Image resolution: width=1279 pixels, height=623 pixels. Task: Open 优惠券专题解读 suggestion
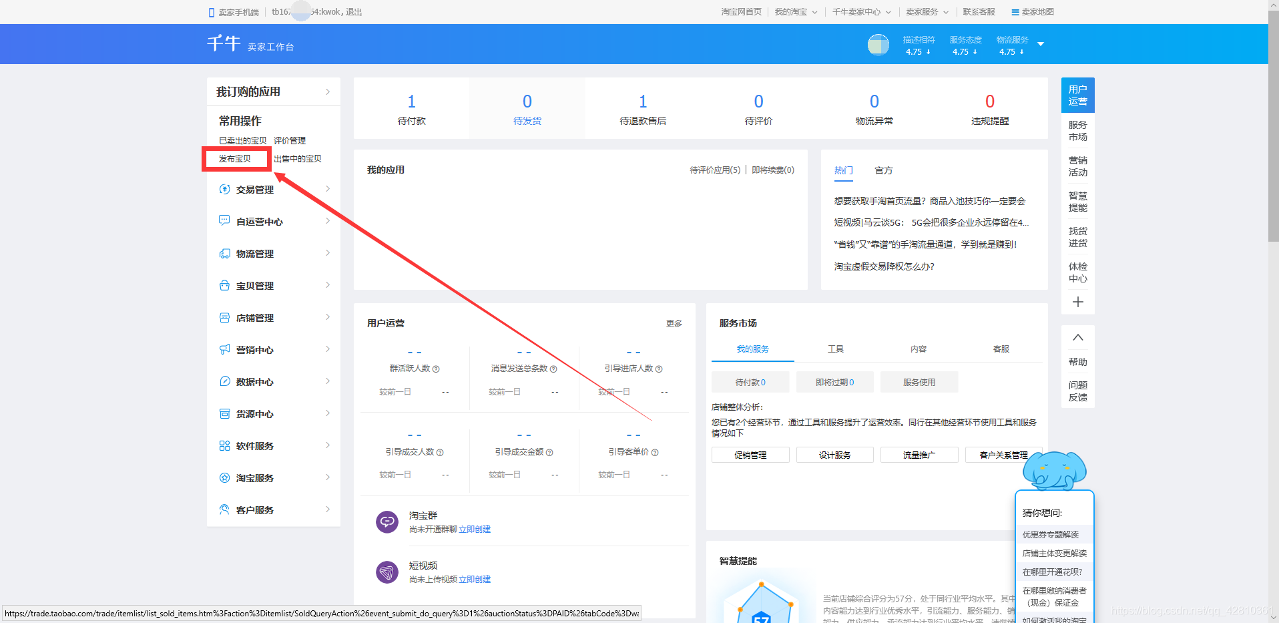(x=1051, y=534)
